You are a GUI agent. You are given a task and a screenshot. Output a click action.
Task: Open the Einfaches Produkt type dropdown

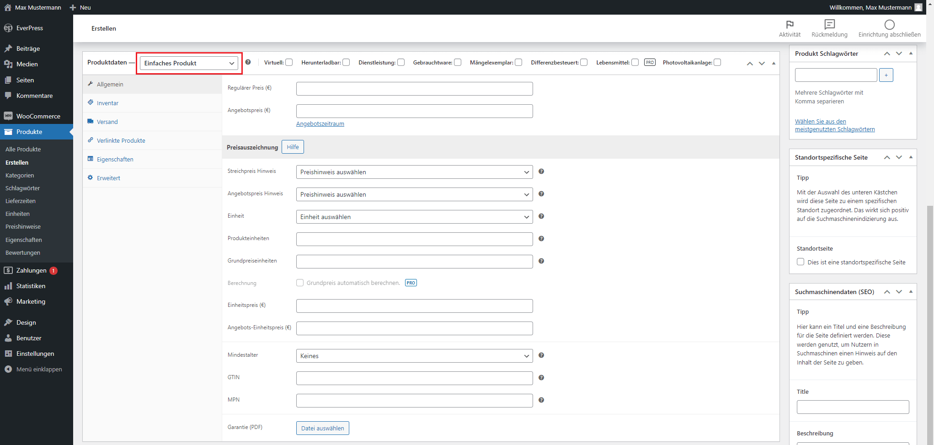[x=189, y=63]
